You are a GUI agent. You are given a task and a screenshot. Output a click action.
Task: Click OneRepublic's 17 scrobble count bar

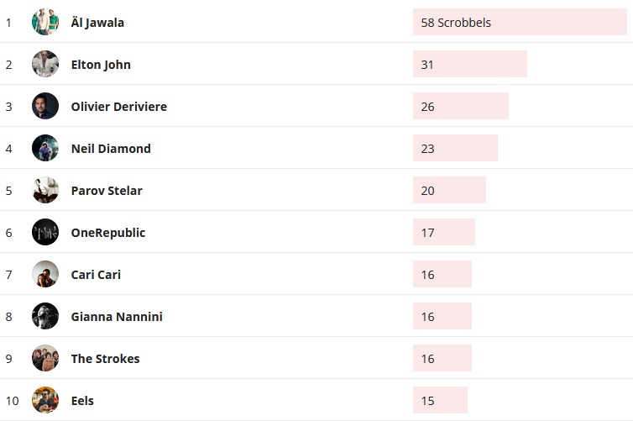click(x=443, y=233)
